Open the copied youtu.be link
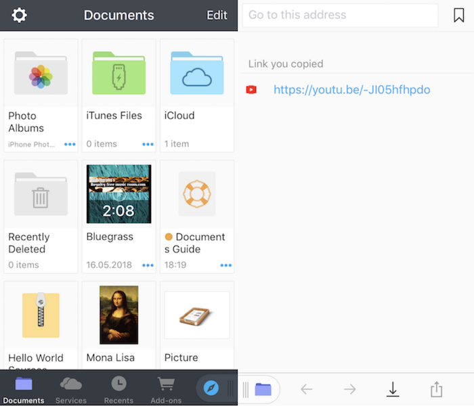474x406 pixels. coord(351,90)
